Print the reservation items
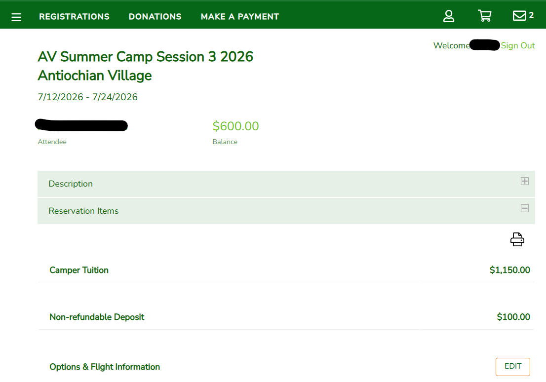 [517, 239]
